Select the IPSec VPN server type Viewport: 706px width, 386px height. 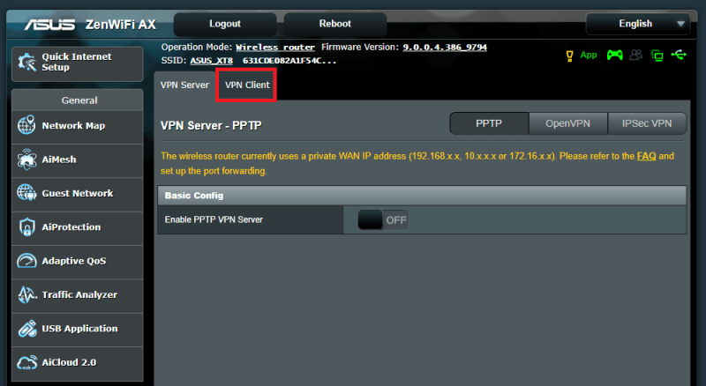[x=646, y=124]
